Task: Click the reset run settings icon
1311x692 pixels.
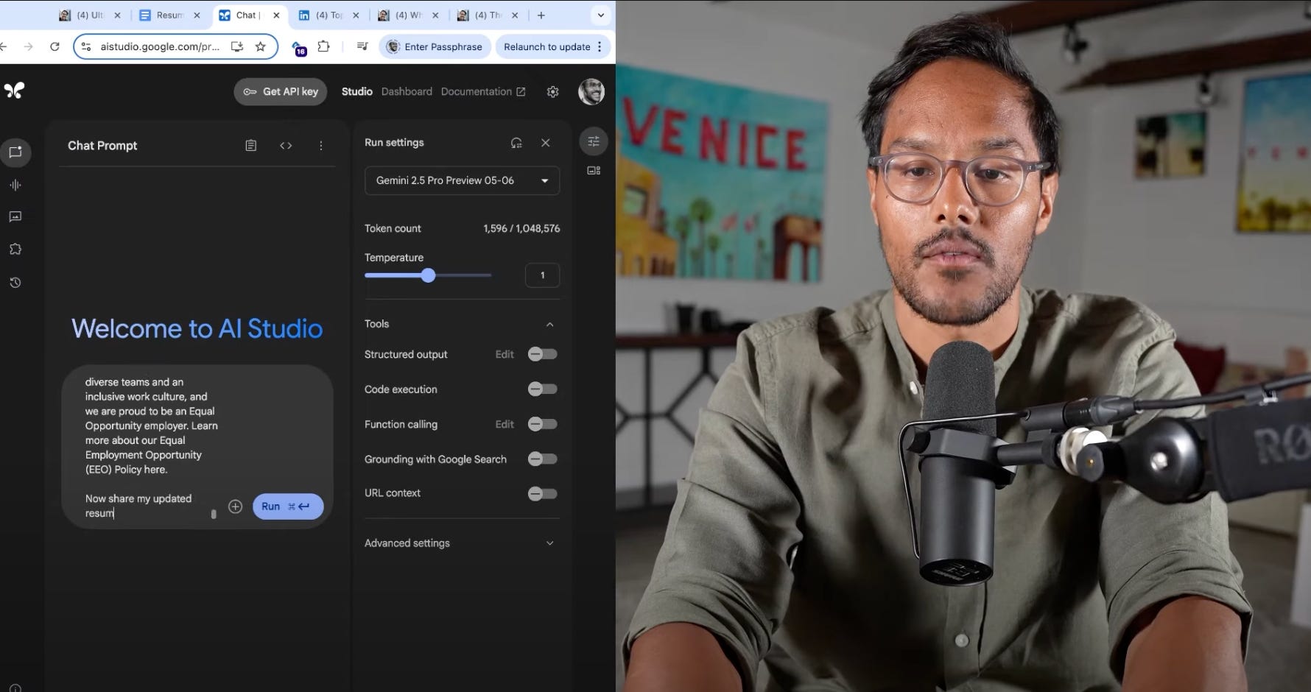Action: click(x=516, y=143)
